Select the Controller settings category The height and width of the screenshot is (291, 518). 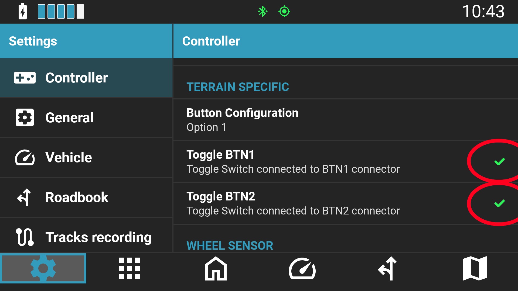86,78
